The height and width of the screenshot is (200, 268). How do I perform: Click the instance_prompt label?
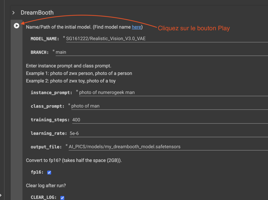pyautogui.click(x=52, y=93)
